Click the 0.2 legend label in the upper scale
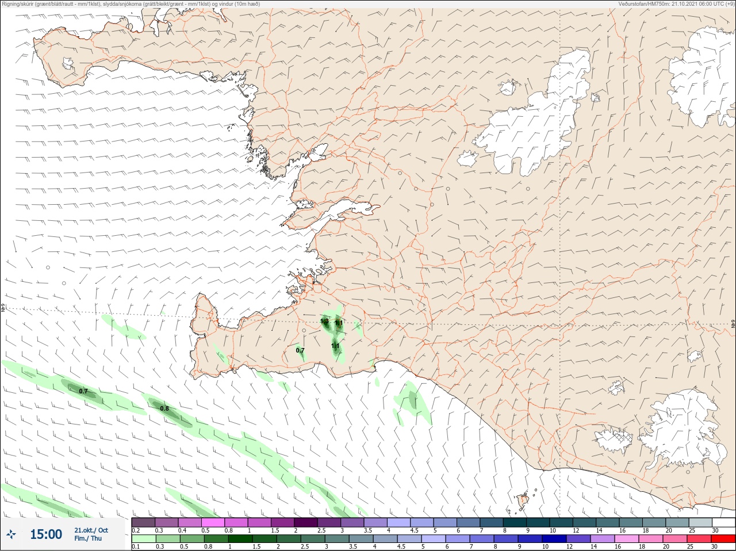The width and height of the screenshot is (736, 551). (x=136, y=530)
